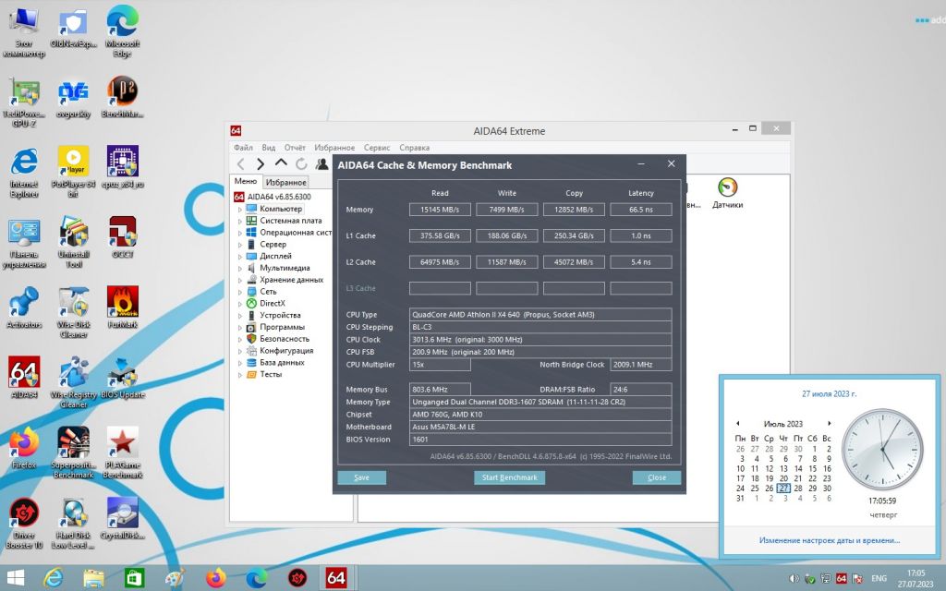Expand the Мультимедиа tree node
The height and width of the screenshot is (591, 946).
(239, 269)
